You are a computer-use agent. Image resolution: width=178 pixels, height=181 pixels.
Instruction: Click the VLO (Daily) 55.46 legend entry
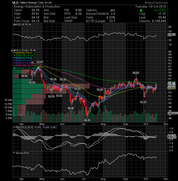click(x=26, y=50)
